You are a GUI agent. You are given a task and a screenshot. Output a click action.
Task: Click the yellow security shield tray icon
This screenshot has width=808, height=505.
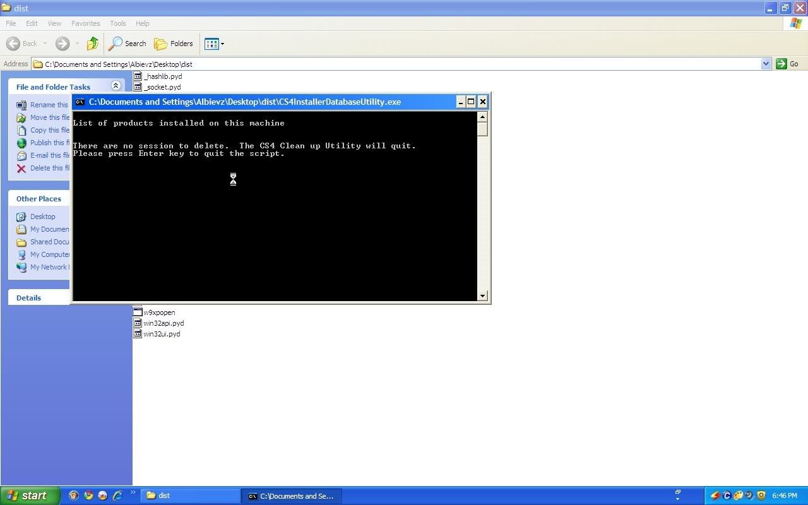[761, 496]
